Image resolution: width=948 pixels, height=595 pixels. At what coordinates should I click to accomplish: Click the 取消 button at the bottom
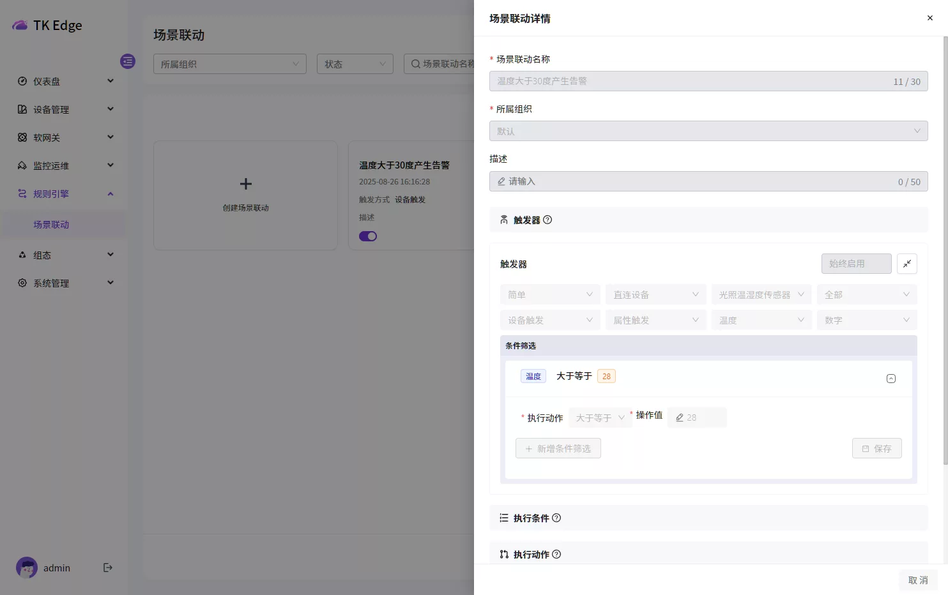(918, 580)
